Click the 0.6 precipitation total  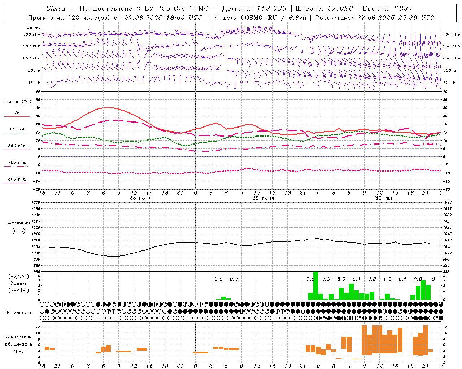click(x=218, y=279)
